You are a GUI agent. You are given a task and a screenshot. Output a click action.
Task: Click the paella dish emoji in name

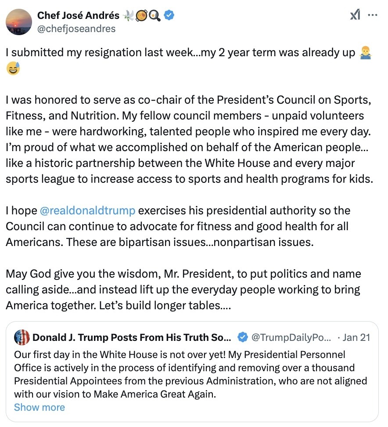pos(141,16)
